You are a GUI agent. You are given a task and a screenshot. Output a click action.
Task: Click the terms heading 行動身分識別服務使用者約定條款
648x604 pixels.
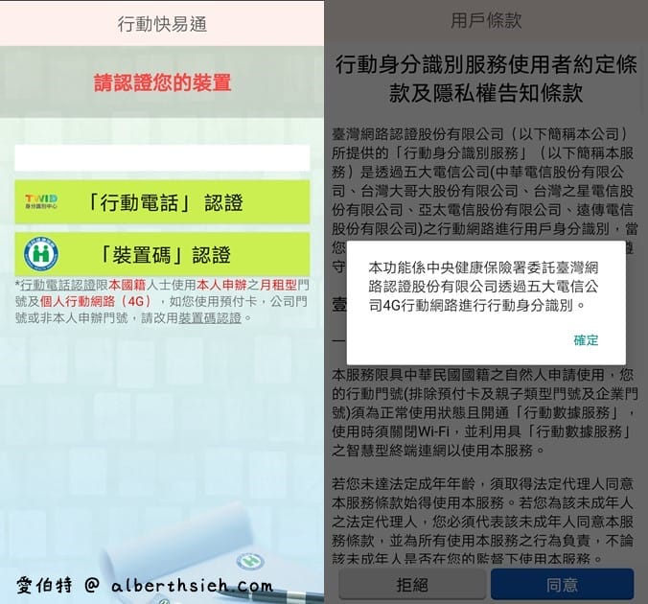coord(486,79)
